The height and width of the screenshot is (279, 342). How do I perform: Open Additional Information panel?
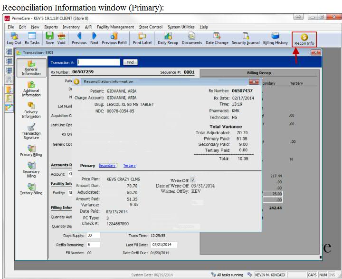tap(31, 89)
